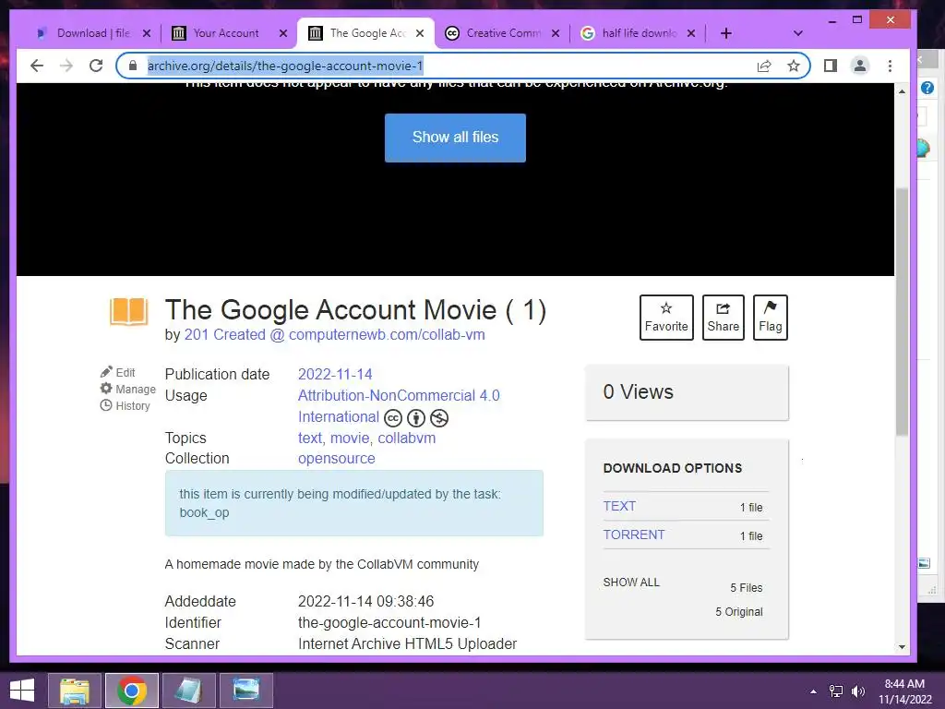Close the Download | file tab
This screenshot has height=709, width=945.
pyautogui.click(x=147, y=33)
